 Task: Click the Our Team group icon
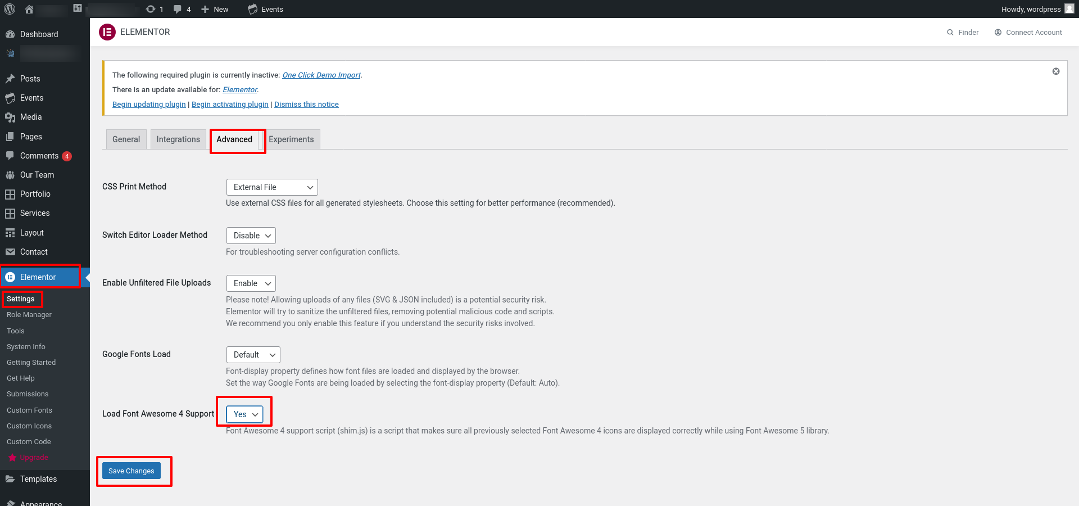click(10, 175)
